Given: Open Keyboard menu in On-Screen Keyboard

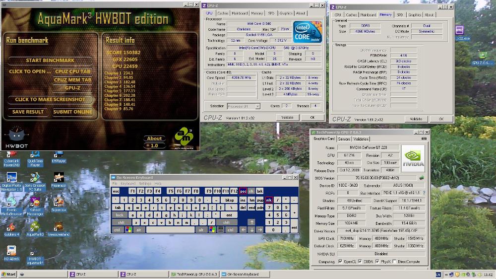Looking at the screenshot, I should coord(128,184).
